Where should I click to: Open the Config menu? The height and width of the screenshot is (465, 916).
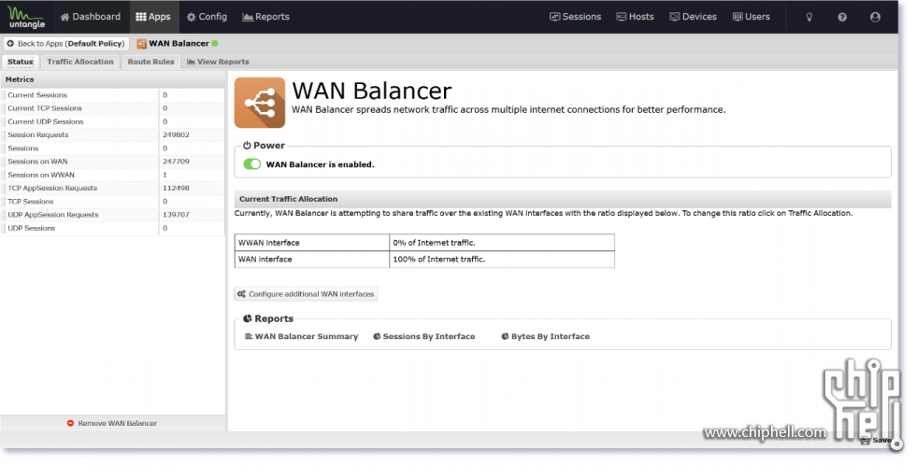point(207,17)
